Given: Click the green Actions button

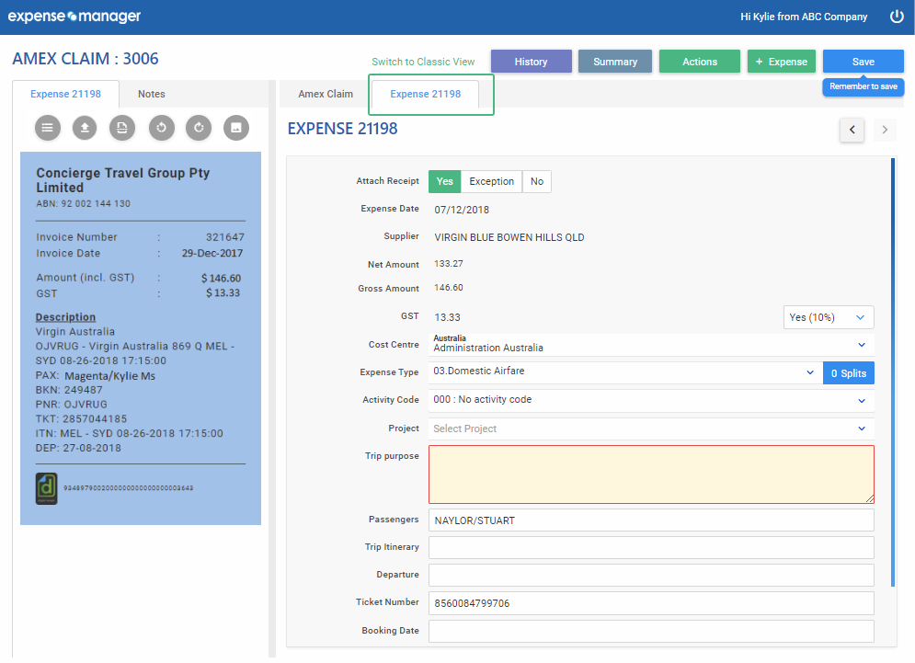Looking at the screenshot, I should pos(700,62).
